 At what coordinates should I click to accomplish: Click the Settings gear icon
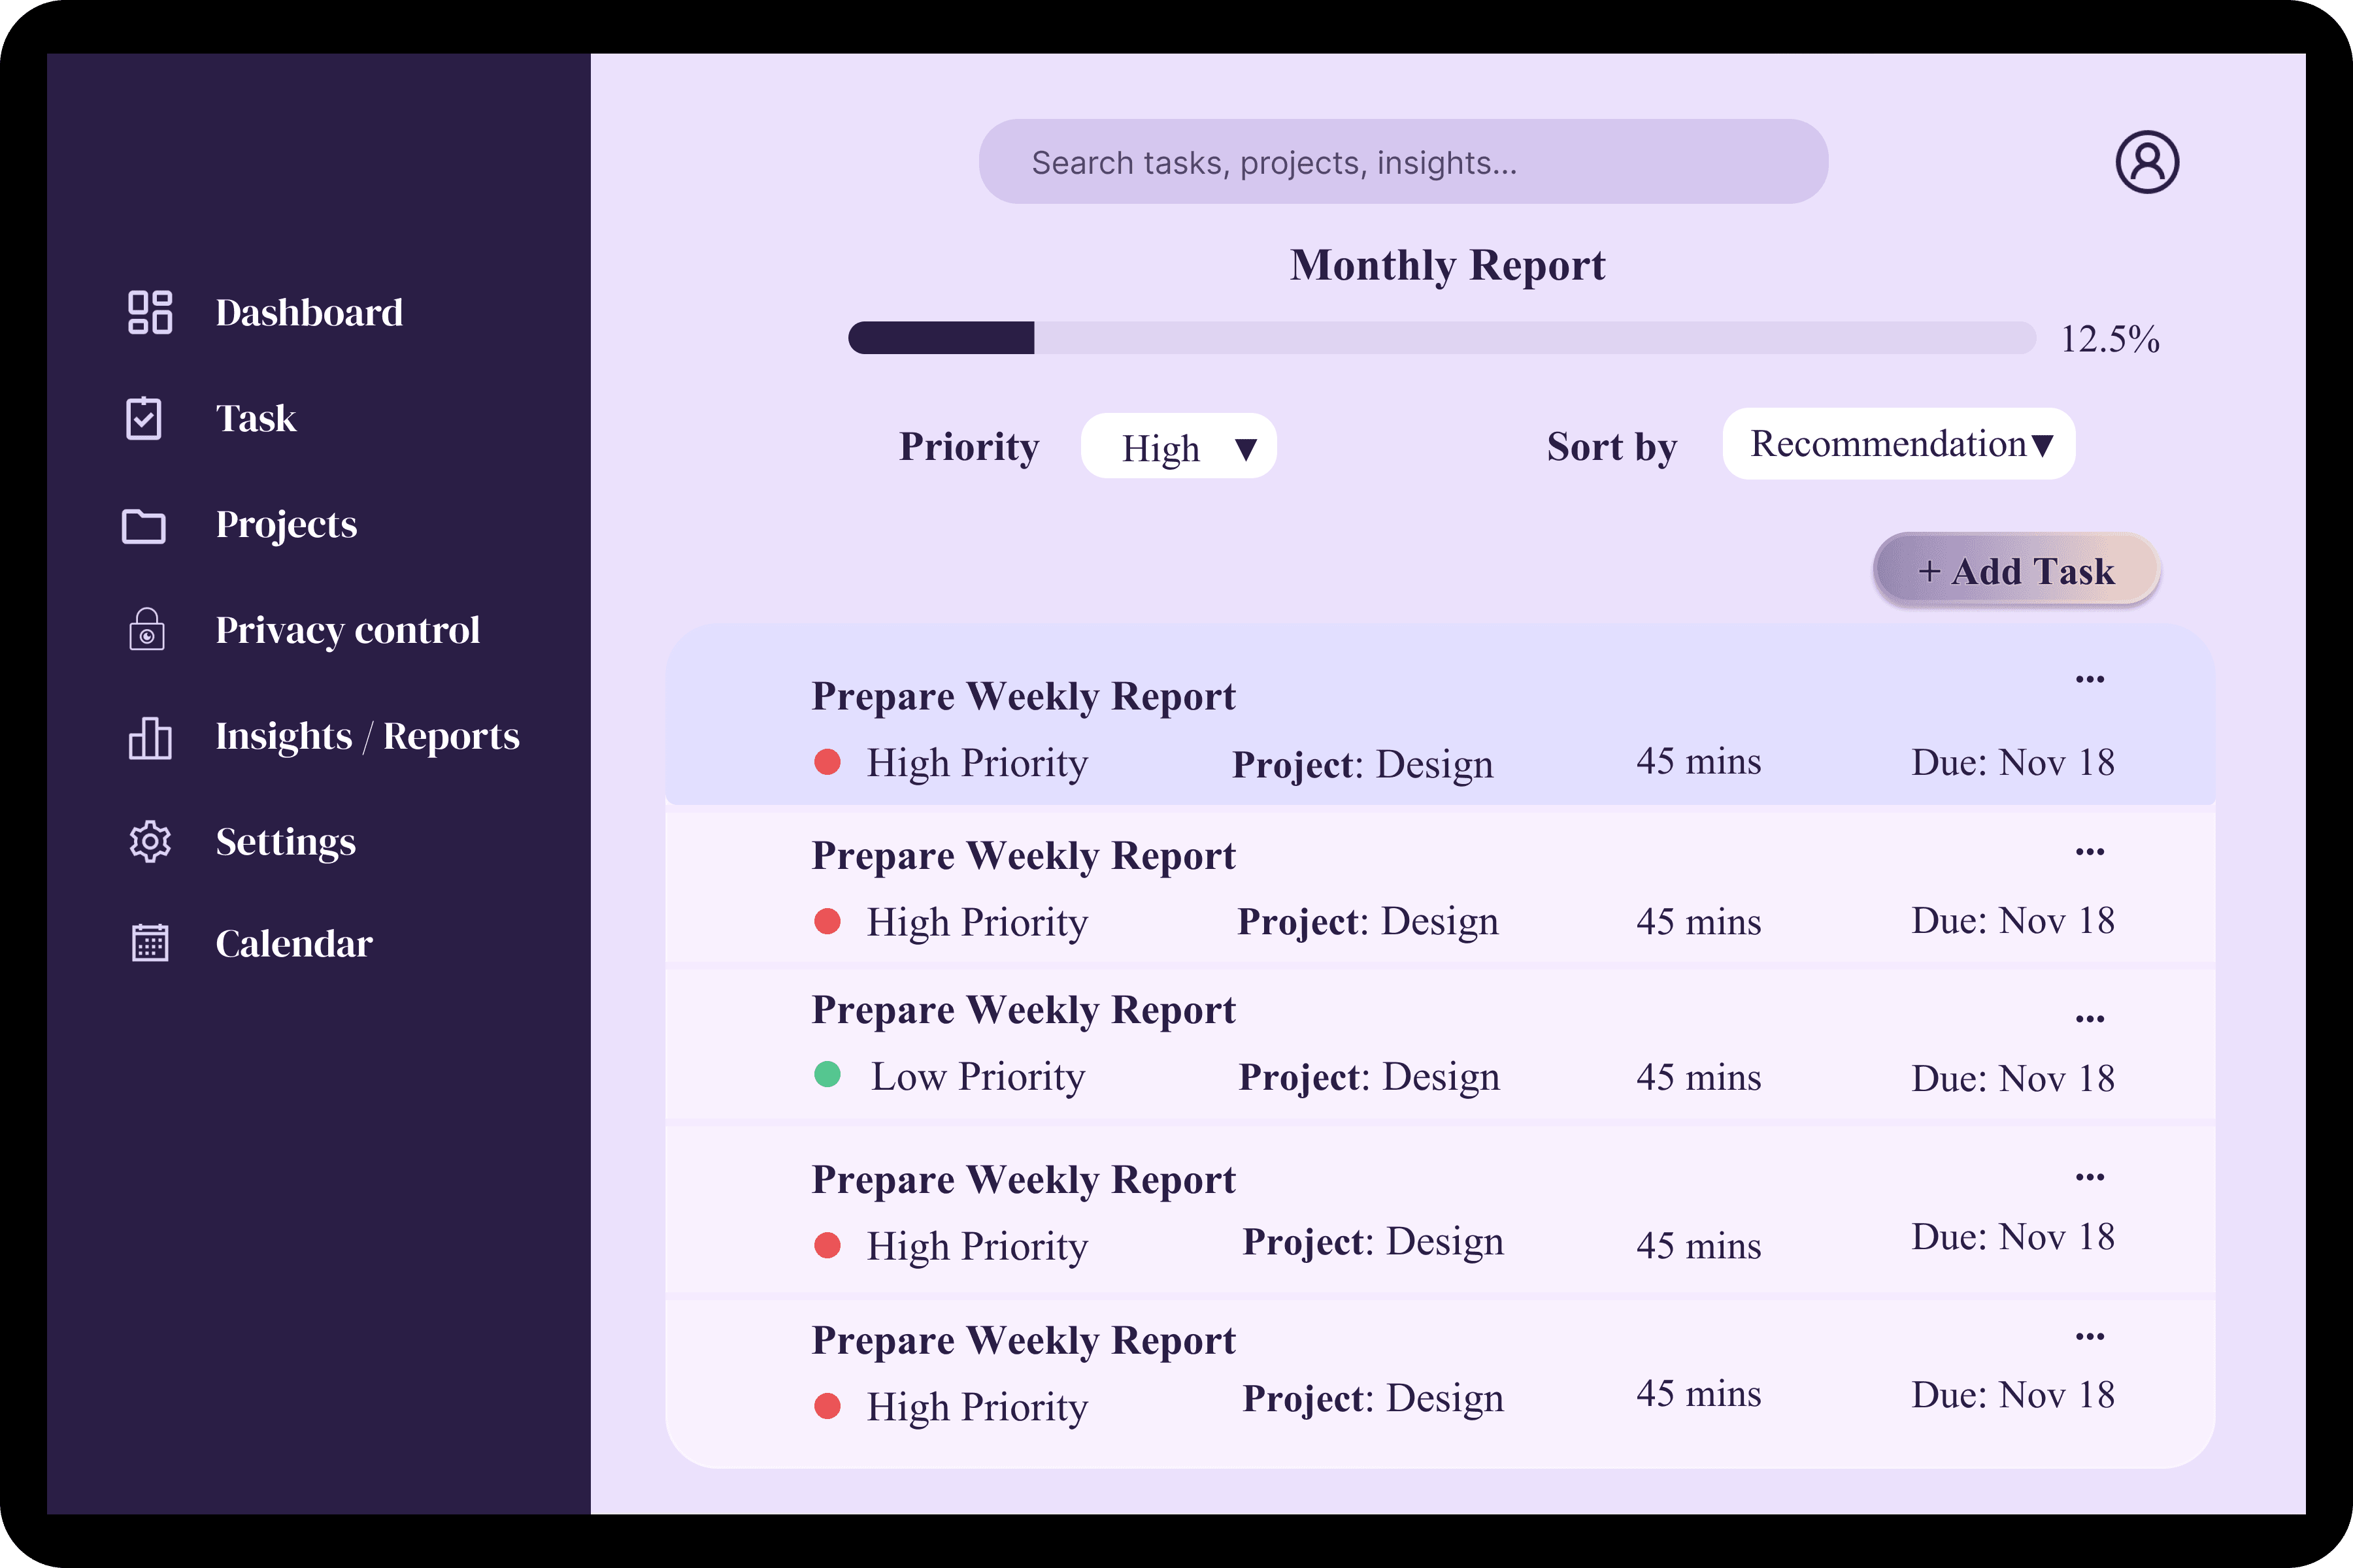pos(150,842)
